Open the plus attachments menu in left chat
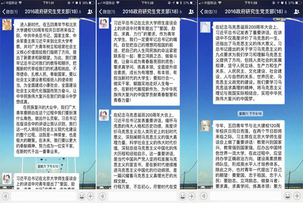 coord(91,196)
